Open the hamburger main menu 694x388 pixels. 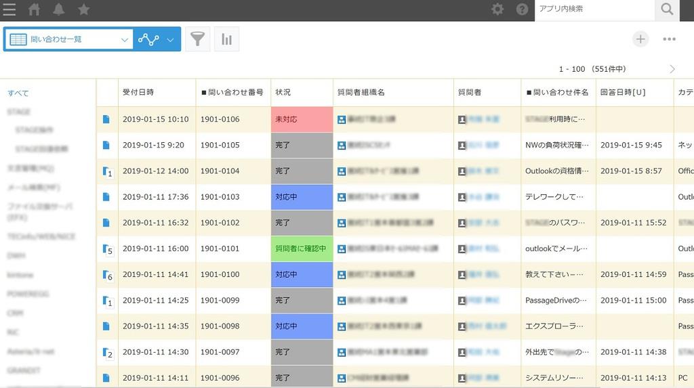coord(9,9)
